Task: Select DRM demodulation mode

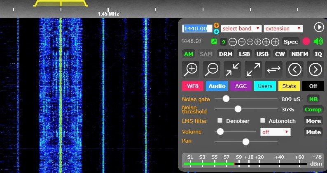Action: [x=226, y=54]
